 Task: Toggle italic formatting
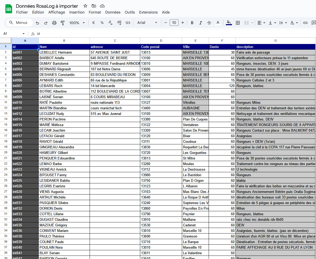click(200, 23)
